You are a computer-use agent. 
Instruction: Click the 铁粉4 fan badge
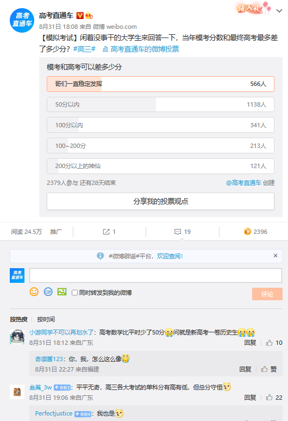coord(83,414)
